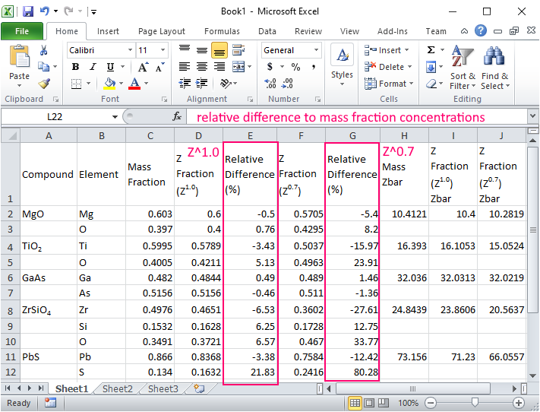Click the Format Painter brush icon

44,84
